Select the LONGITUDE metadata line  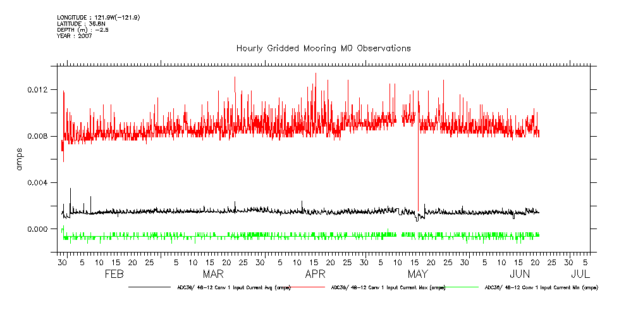[98, 17]
